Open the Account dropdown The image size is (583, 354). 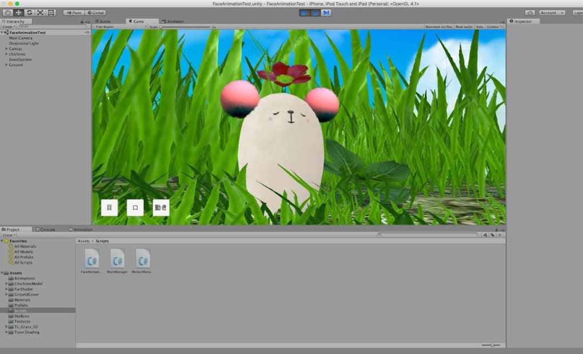[552, 13]
